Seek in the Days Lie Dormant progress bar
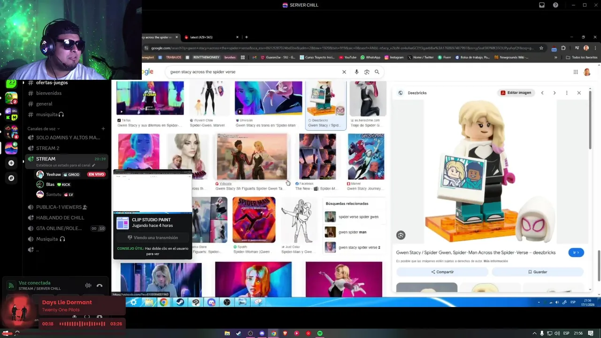Viewport: 601px width, 338px height. 82,324
